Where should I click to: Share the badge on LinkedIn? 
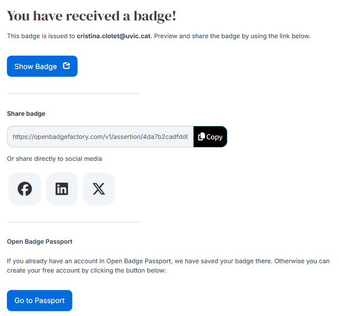62,189
